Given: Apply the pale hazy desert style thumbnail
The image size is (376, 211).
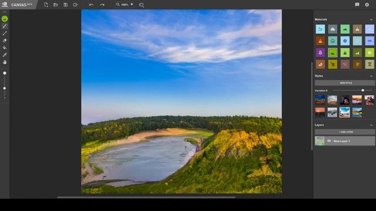Looking at the screenshot, I should [333, 100].
